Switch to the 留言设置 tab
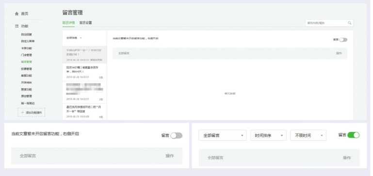The image size is (373, 176). pos(86,23)
